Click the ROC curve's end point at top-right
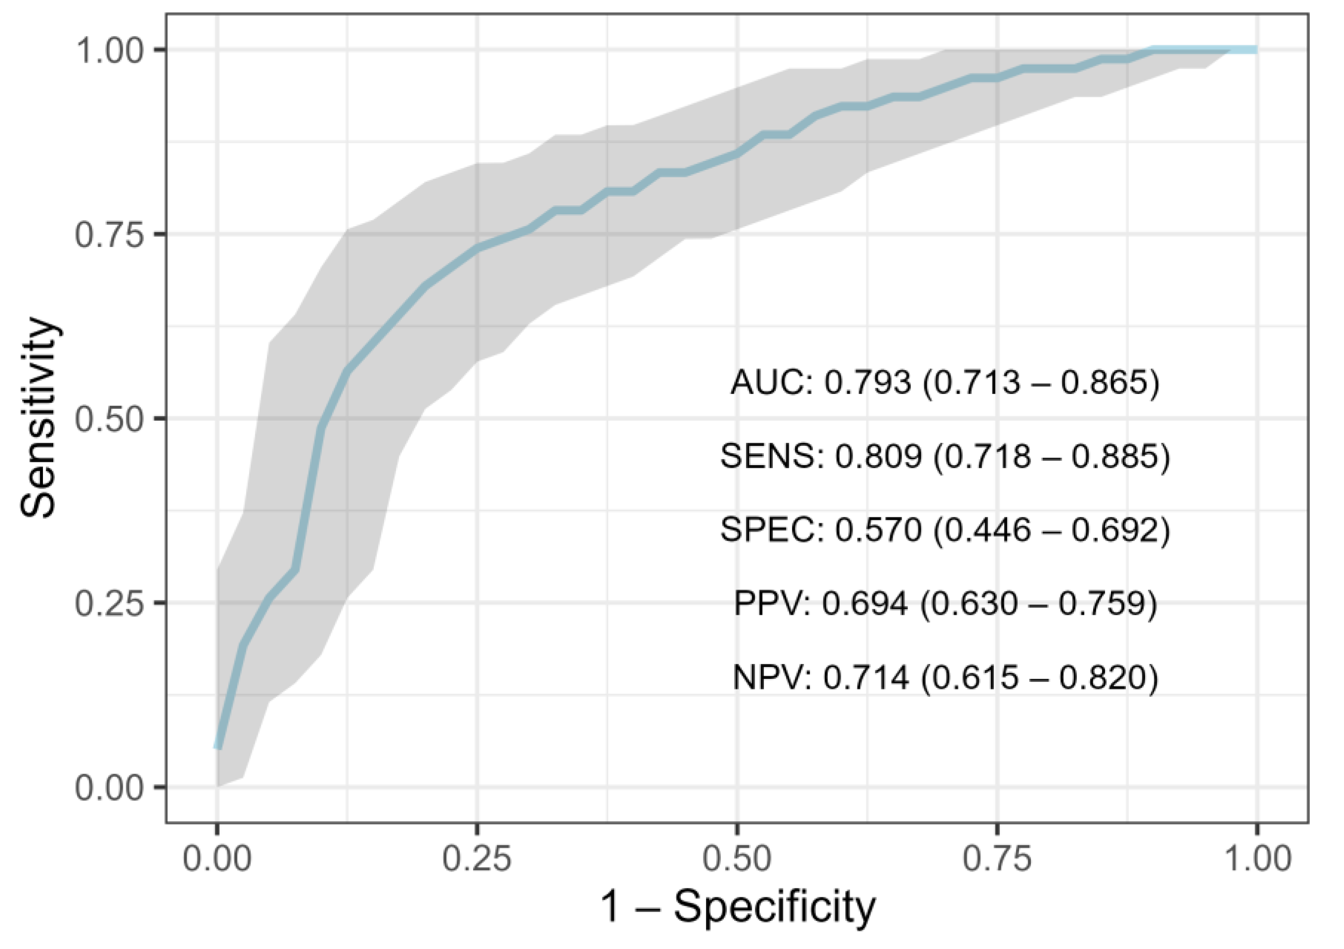Viewport: 1344px width, 949px height. click(x=1255, y=50)
